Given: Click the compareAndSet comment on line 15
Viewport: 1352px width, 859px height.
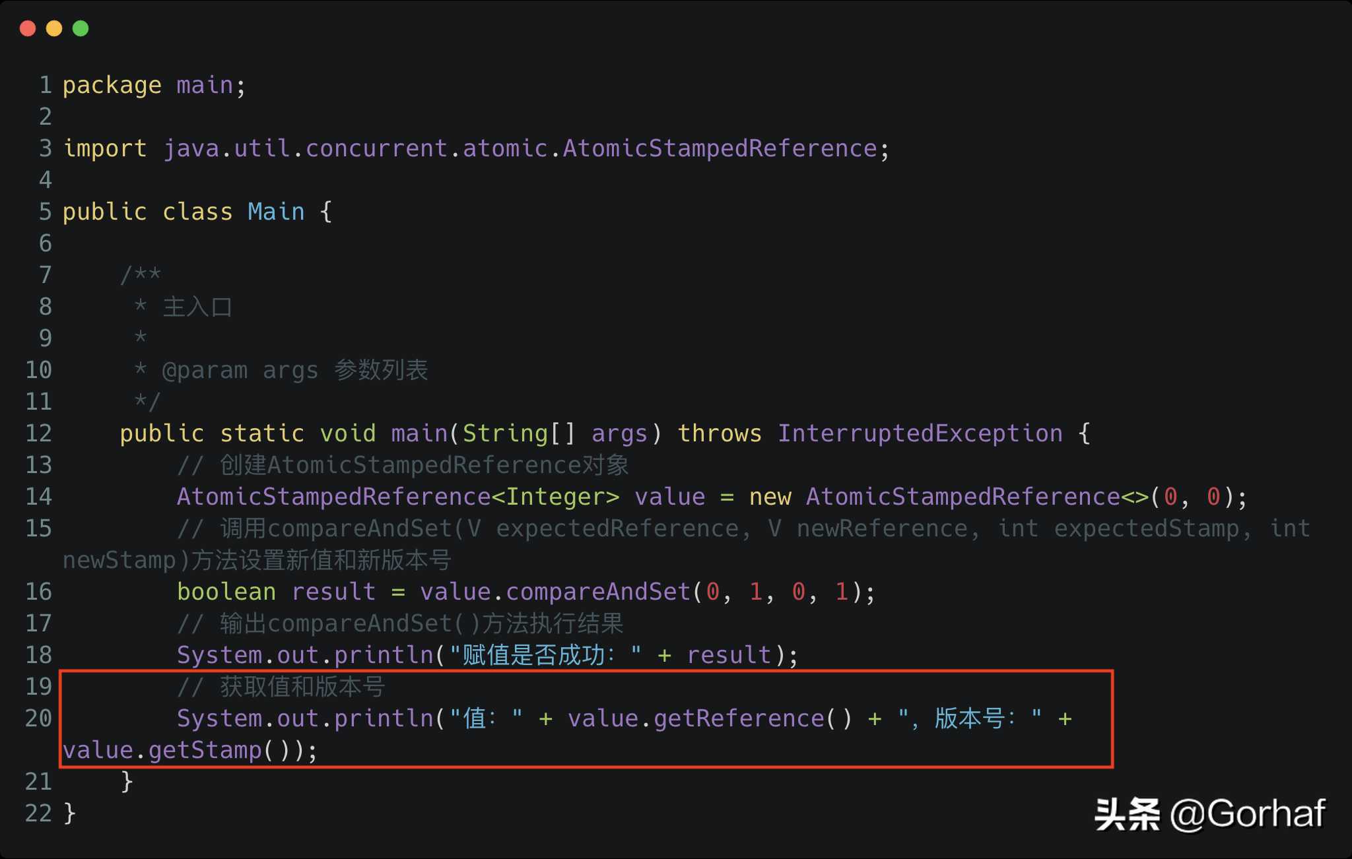Looking at the screenshot, I should tap(743, 528).
